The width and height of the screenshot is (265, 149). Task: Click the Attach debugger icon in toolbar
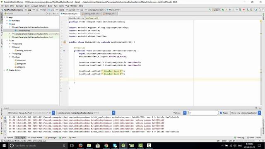(240, 10)
